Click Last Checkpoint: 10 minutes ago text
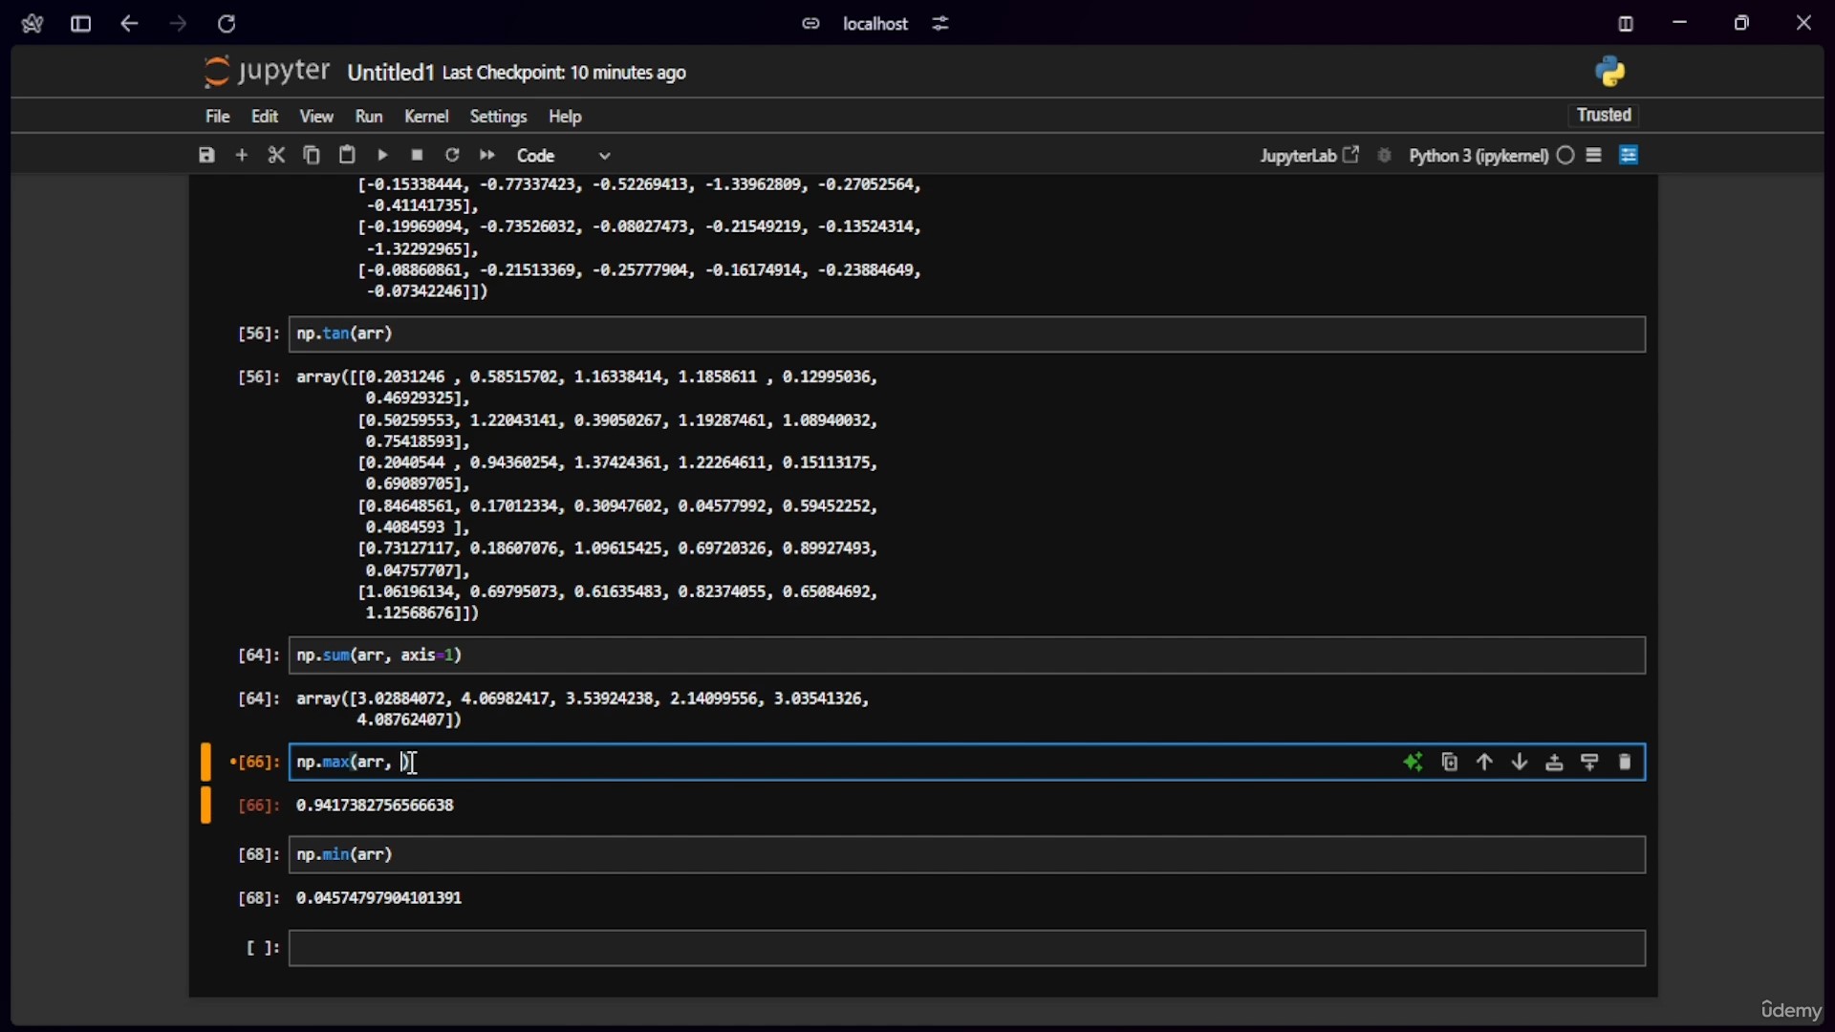 tap(564, 73)
